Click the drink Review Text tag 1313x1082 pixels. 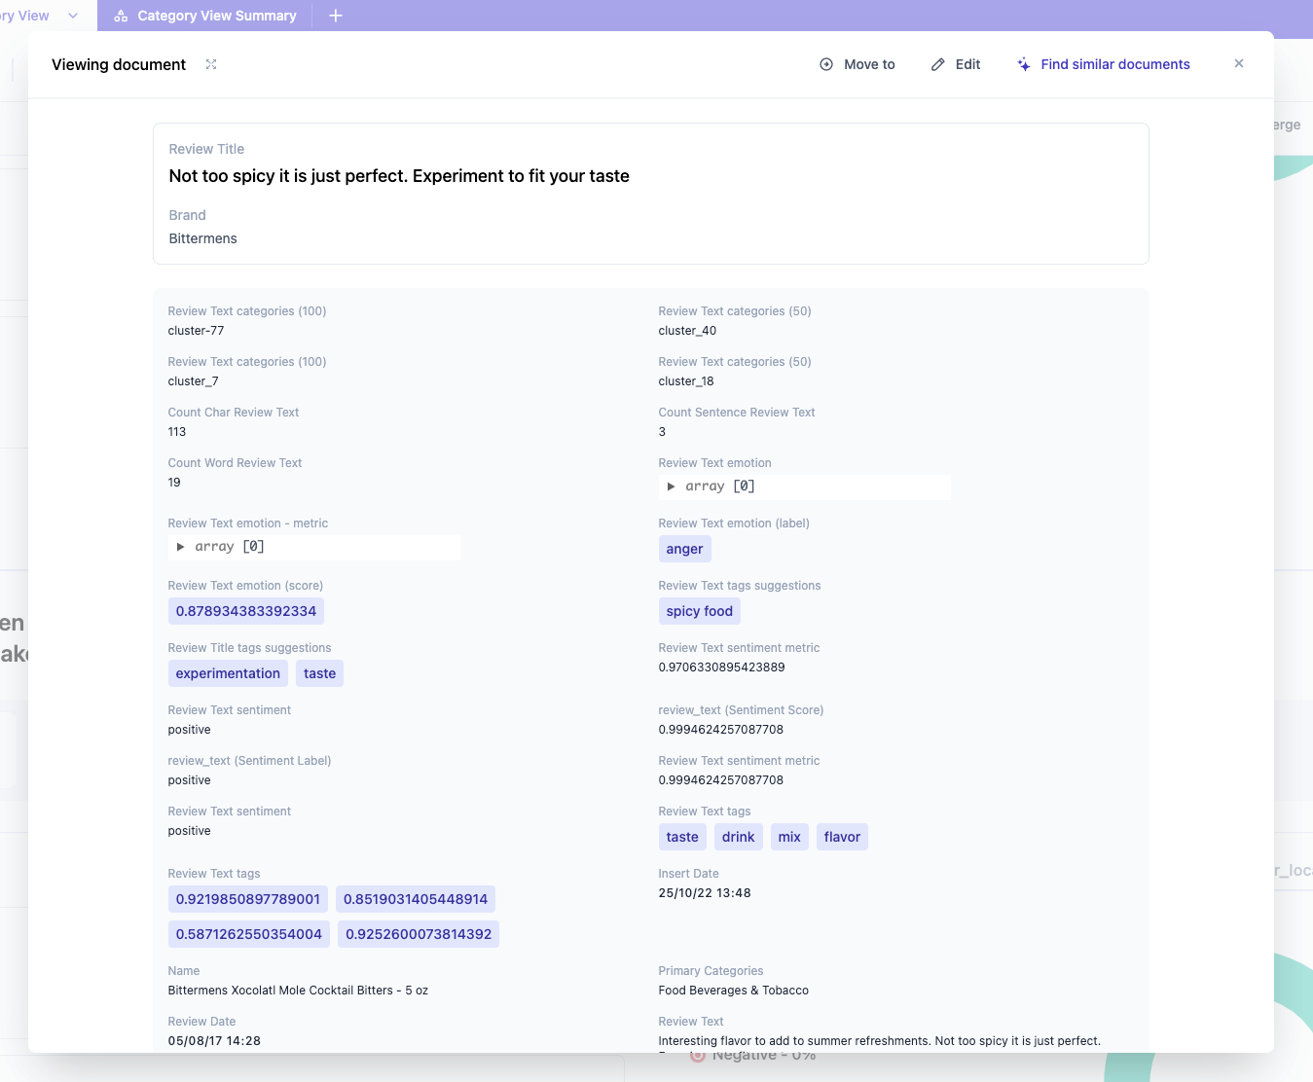(738, 837)
